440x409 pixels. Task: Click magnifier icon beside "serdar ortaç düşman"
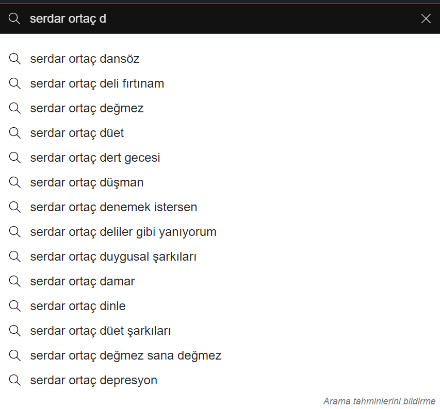point(14,182)
